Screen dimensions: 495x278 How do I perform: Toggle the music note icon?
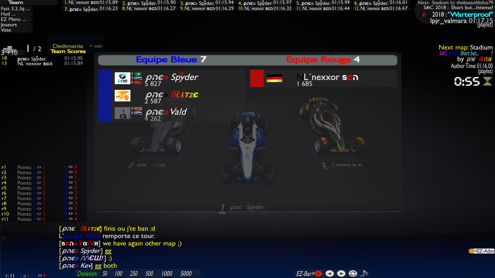pos(364,273)
